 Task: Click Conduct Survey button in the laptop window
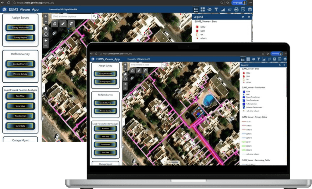105,103
